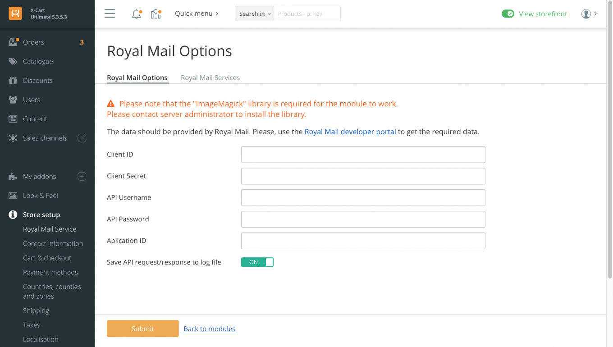The image size is (613, 347).
Task: Click the Aplication ID input field
Action: point(363,241)
